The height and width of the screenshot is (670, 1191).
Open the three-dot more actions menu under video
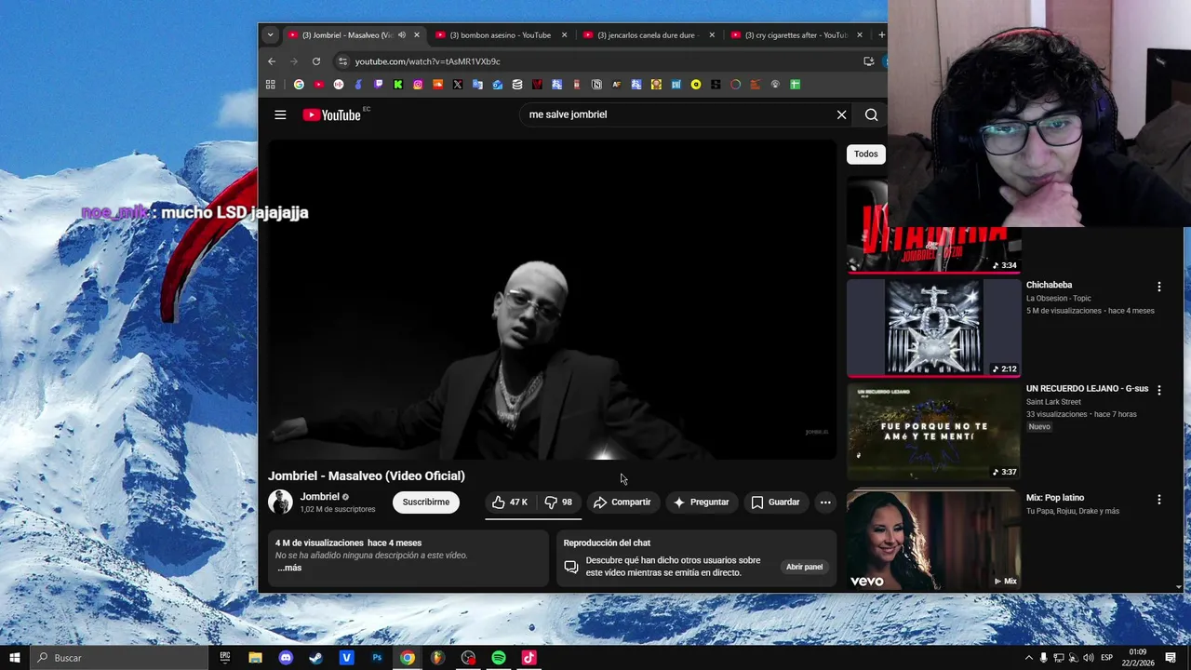coord(824,502)
